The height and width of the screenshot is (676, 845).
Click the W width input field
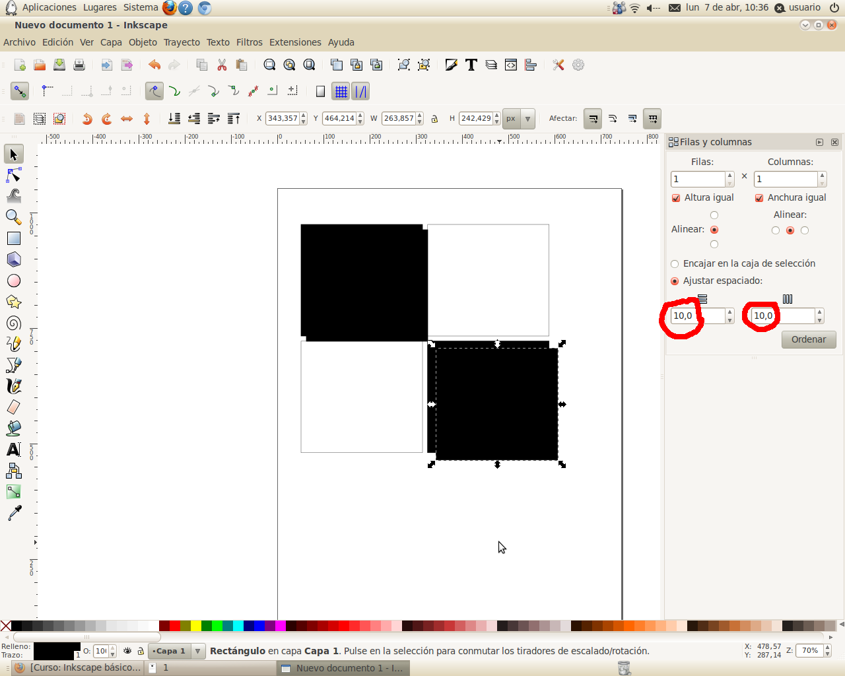(x=399, y=118)
